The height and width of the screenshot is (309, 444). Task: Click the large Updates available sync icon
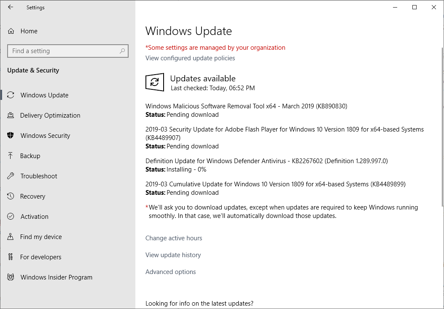pos(155,82)
